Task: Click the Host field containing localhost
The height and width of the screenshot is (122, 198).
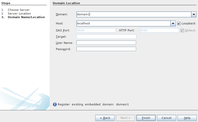Action: pyautogui.click(x=123, y=23)
